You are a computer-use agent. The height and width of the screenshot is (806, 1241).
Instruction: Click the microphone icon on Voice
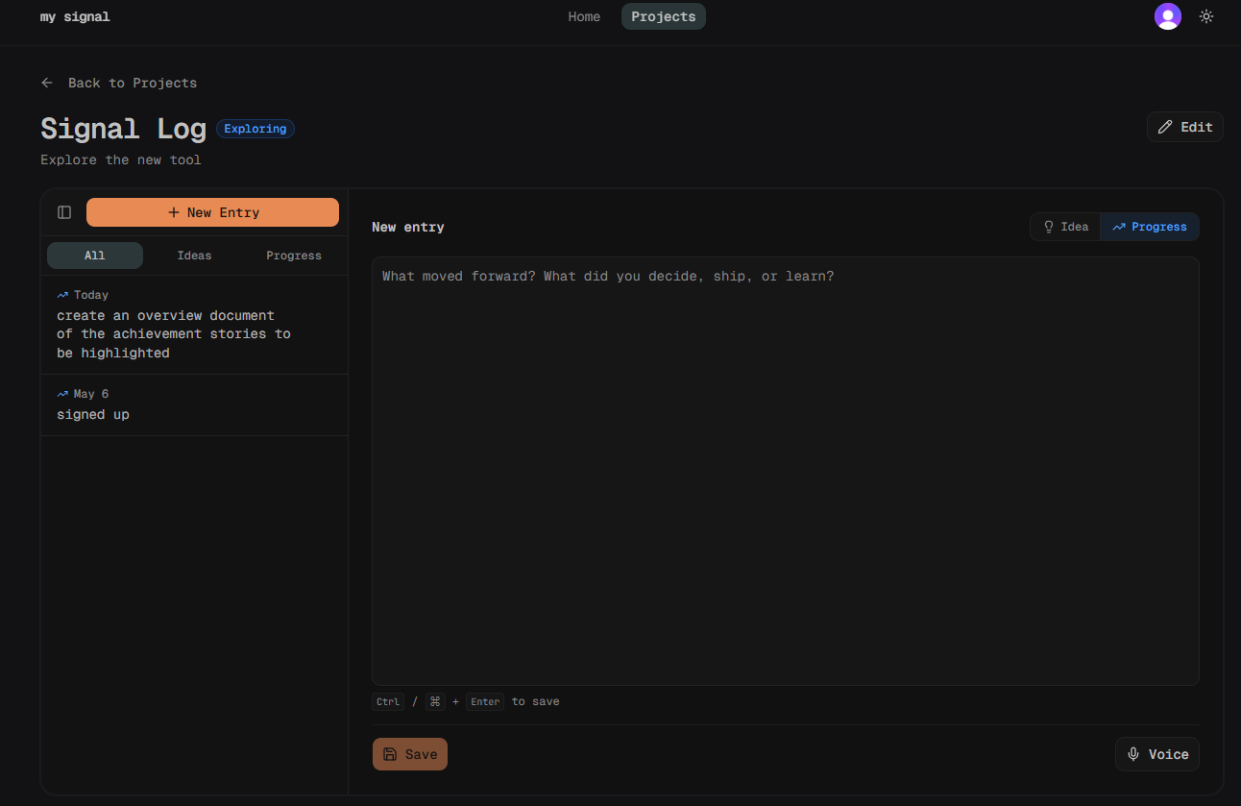click(1133, 754)
